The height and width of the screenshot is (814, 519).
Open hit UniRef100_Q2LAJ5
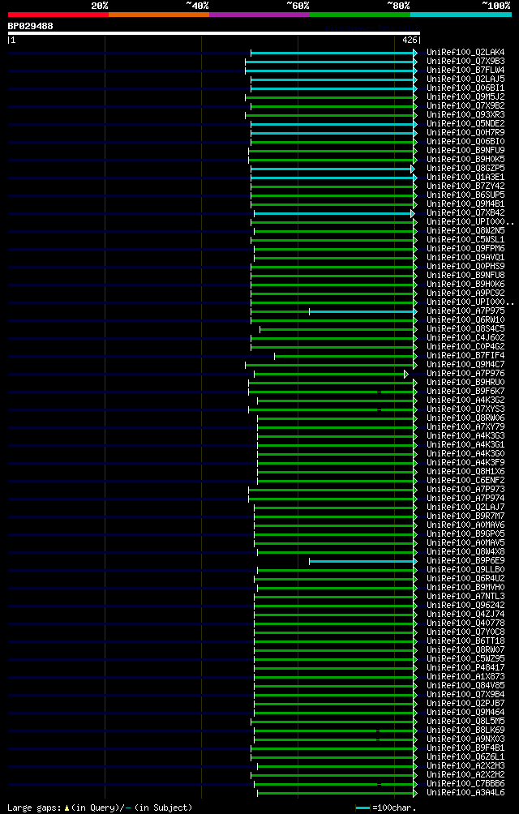pyautogui.click(x=465, y=79)
